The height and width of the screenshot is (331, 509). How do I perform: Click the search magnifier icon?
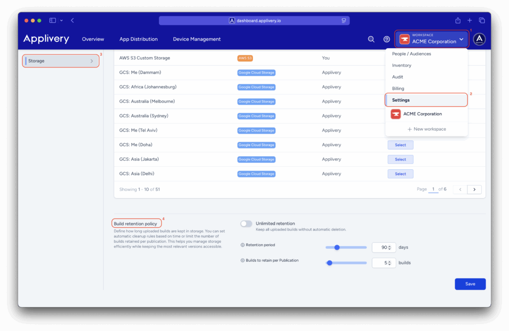click(x=371, y=39)
